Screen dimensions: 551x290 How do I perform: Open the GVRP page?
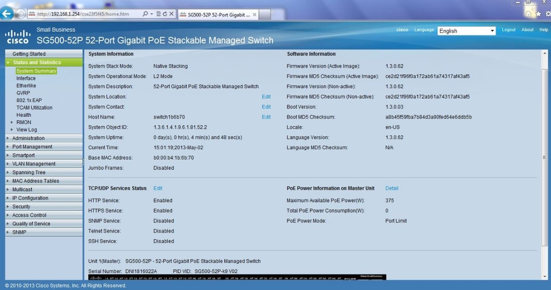(23, 93)
